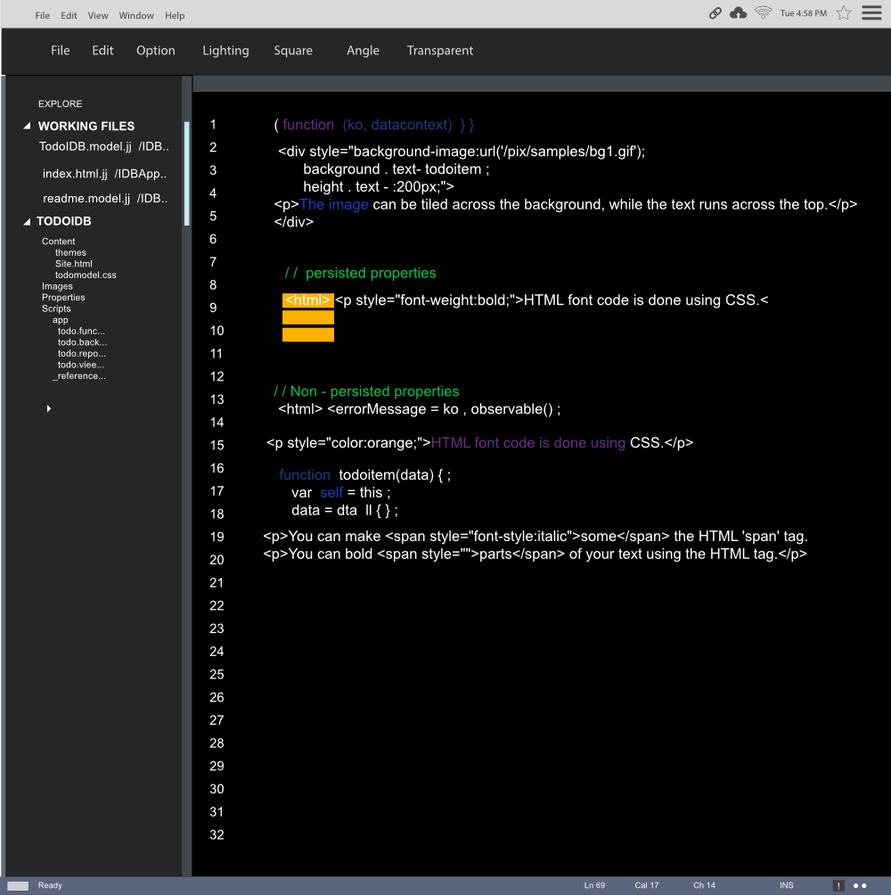
Task: Open the Window menu in top bar
Action: click(x=136, y=15)
